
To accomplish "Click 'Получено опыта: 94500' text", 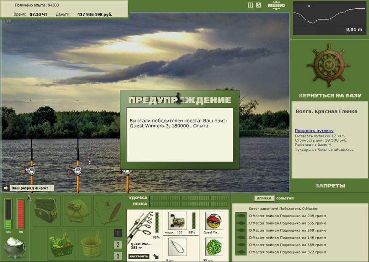I will 37,5.
